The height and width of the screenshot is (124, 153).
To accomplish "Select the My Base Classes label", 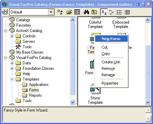I will coord(30,52).
